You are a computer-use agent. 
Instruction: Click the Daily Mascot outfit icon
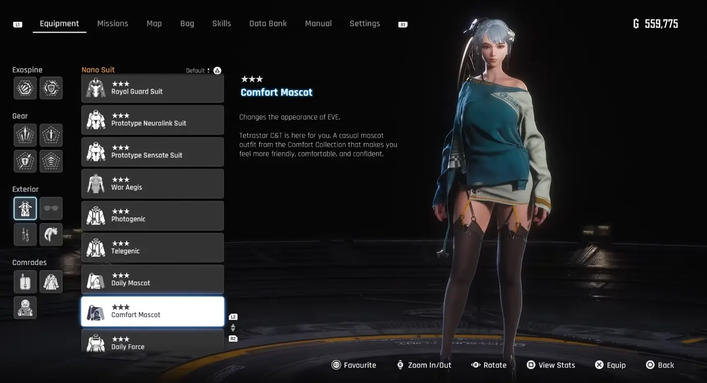96,280
